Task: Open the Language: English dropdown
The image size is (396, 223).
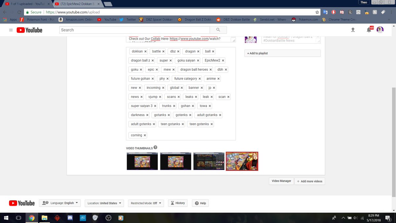Action: 60,203
